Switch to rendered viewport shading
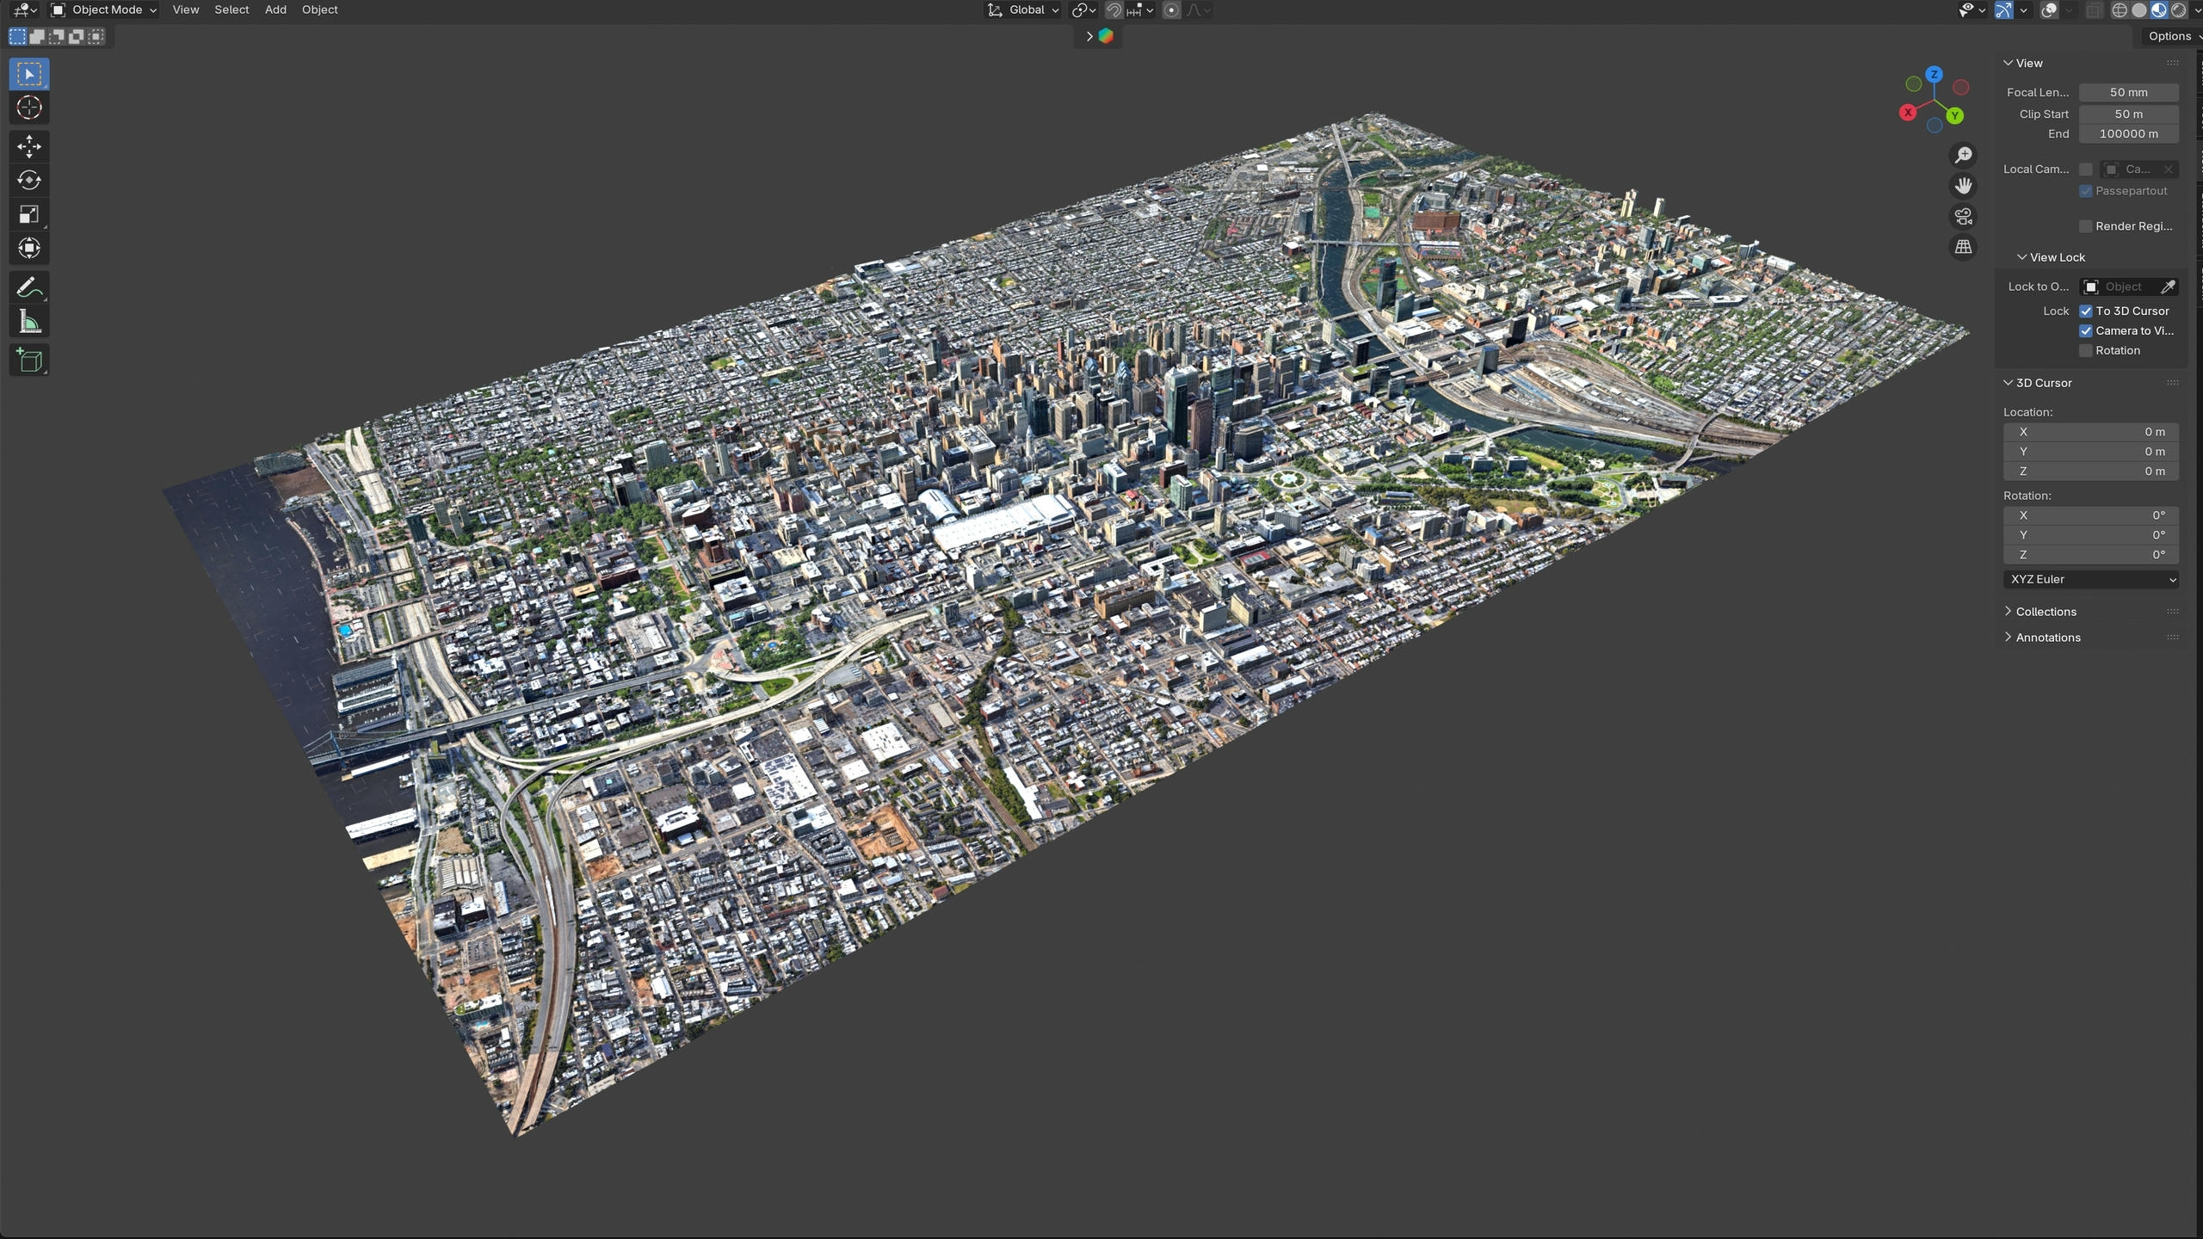This screenshot has width=2203, height=1239. (2179, 10)
